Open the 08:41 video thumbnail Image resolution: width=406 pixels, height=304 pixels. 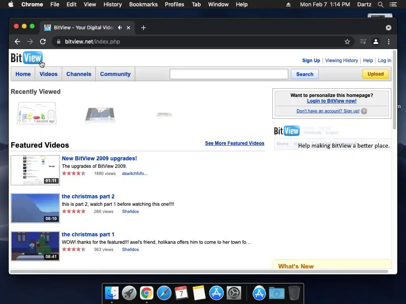pos(35,246)
